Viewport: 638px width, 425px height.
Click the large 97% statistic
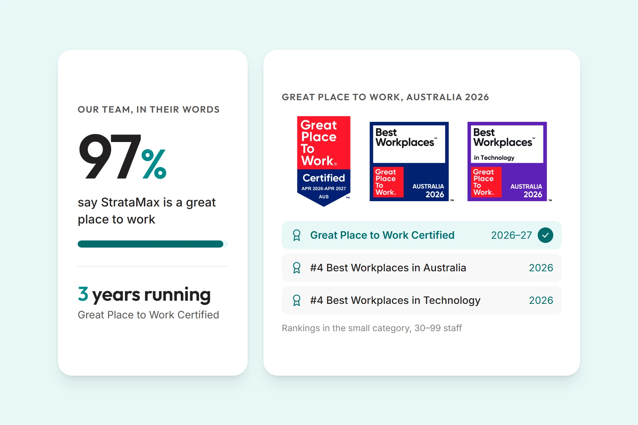point(122,157)
